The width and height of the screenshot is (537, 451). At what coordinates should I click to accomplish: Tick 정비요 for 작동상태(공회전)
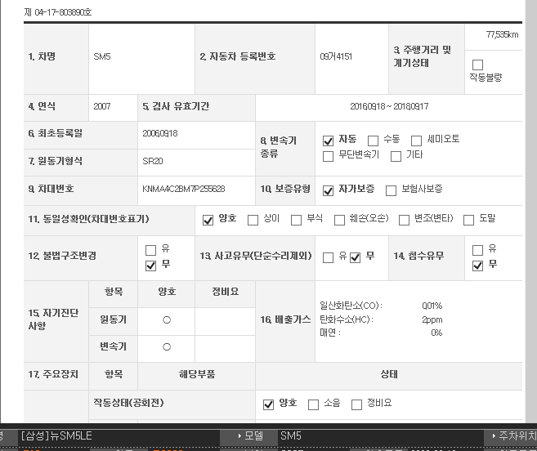click(356, 404)
